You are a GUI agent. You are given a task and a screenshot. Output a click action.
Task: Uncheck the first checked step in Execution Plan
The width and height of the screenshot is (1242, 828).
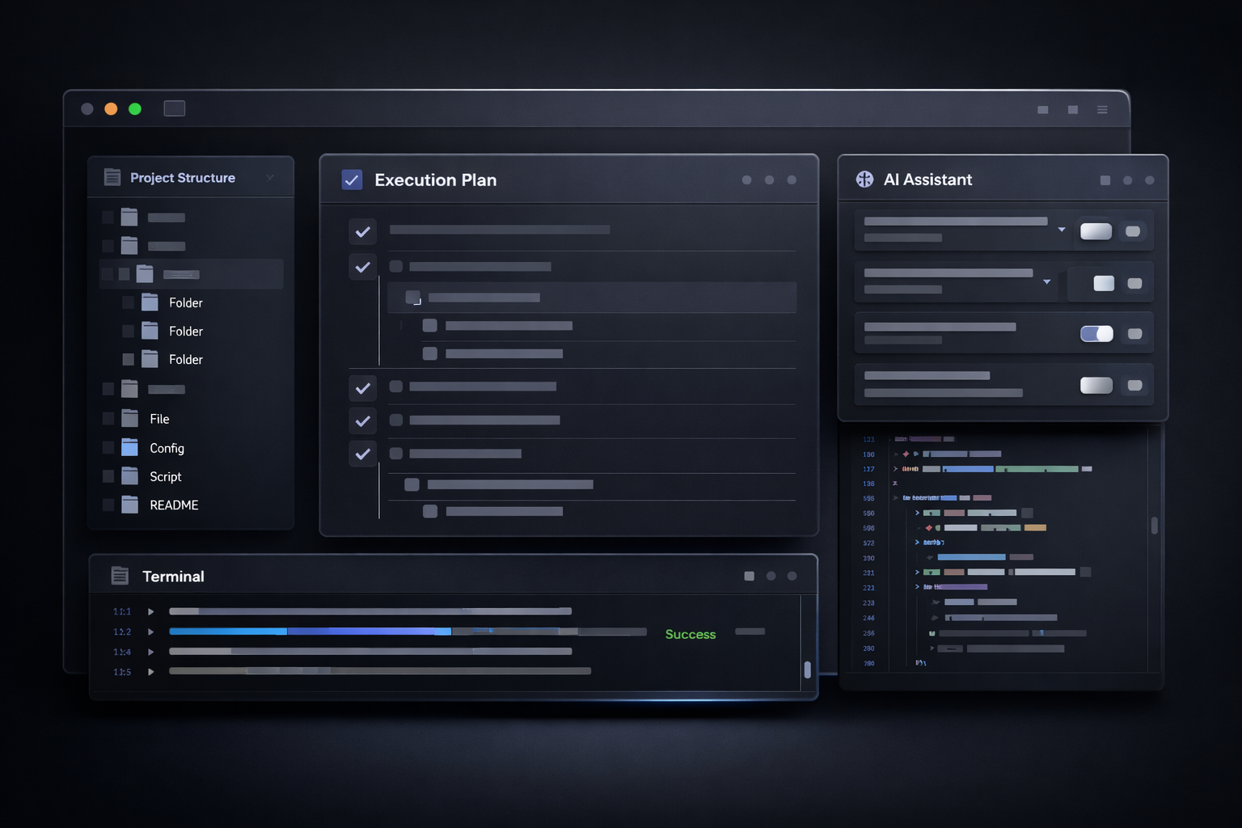pyautogui.click(x=362, y=232)
